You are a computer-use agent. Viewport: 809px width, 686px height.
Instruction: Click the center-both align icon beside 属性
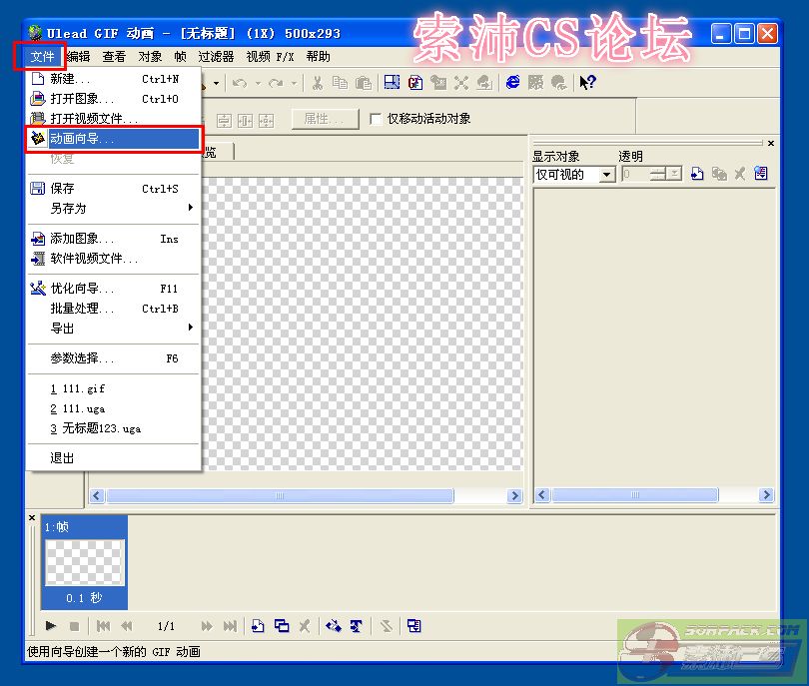pos(267,121)
